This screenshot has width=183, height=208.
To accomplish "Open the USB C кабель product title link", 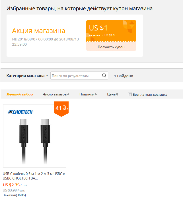I will [x=34, y=176].
